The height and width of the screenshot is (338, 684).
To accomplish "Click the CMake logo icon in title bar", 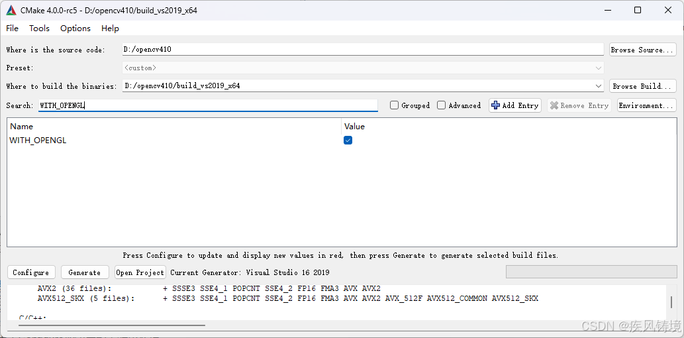I will tap(11, 10).
